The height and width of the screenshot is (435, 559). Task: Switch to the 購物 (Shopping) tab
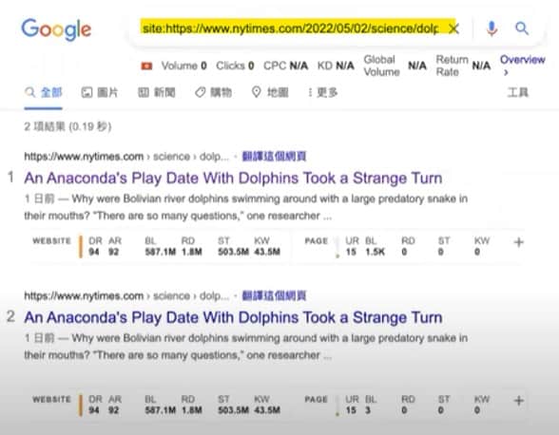(213, 93)
